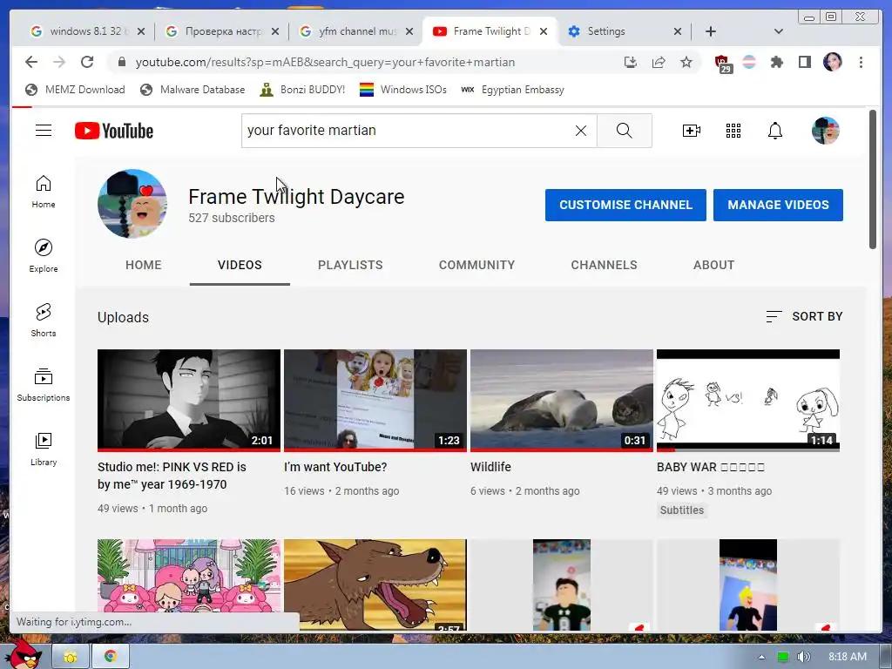The width and height of the screenshot is (892, 669).
Task: Open the Wildlife video title
Action: coord(491,467)
